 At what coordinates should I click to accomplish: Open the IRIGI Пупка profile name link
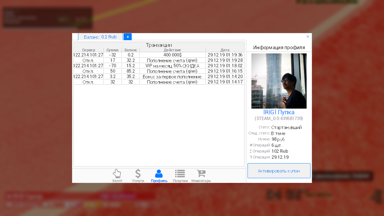pos(279,112)
